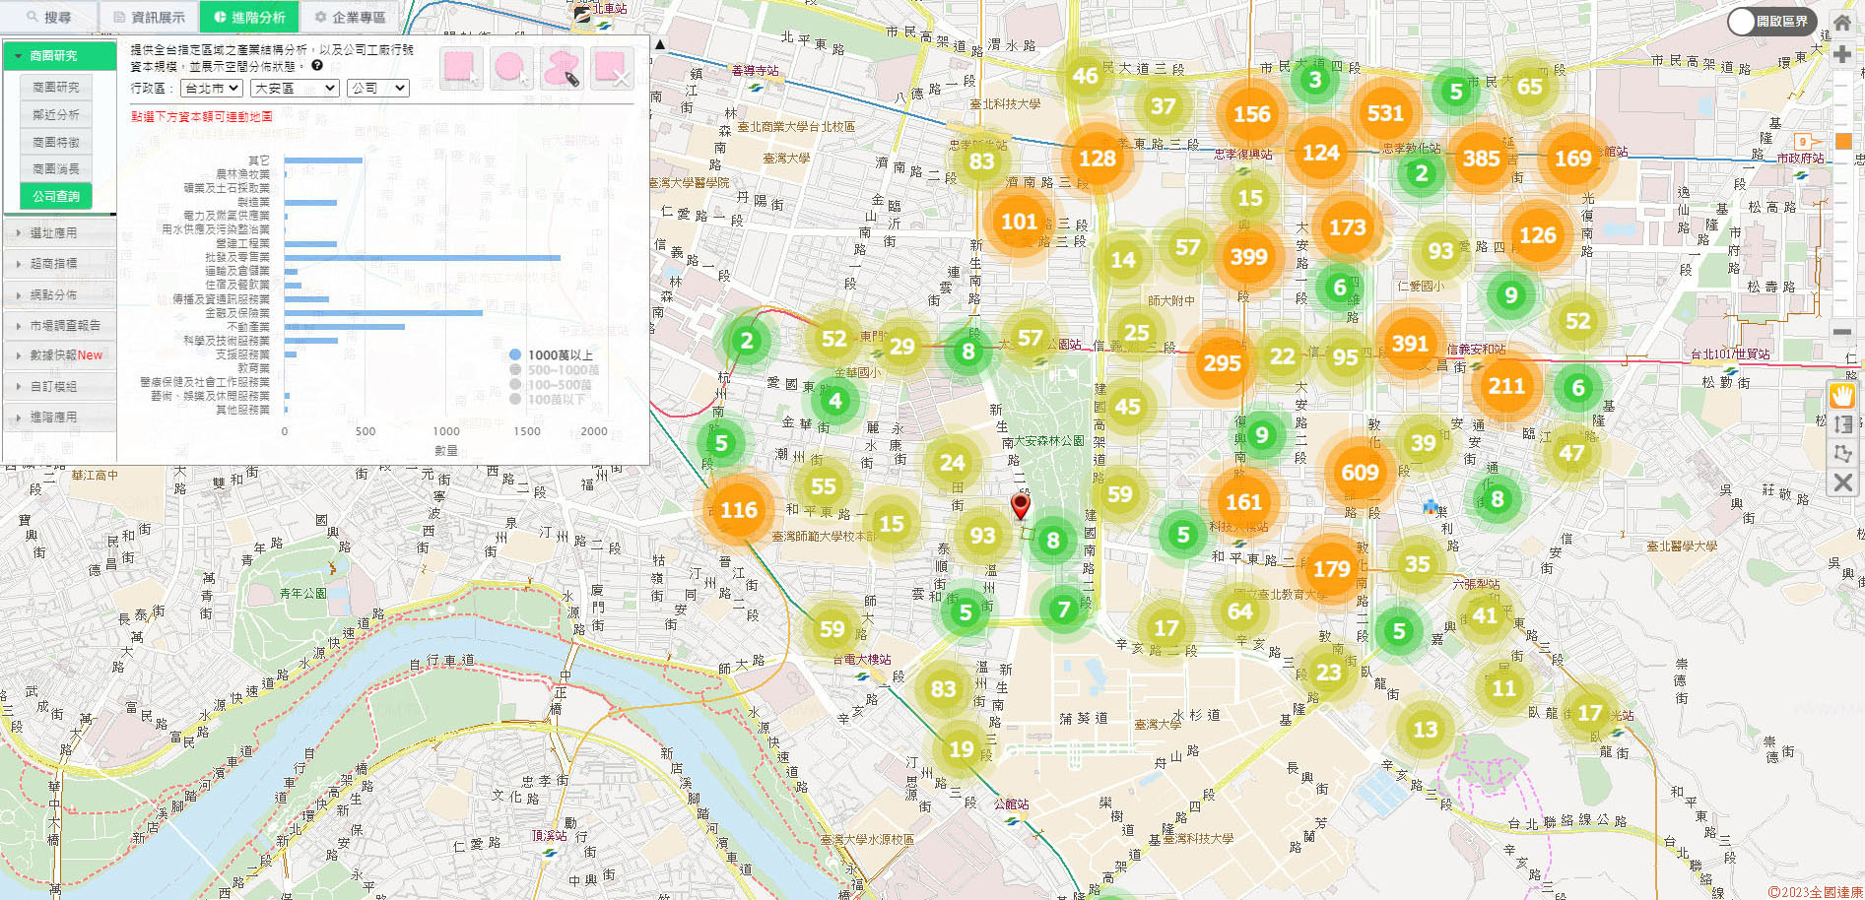1865x900 pixels.
Task: Zoom in with the plus button
Action: coord(1841,54)
